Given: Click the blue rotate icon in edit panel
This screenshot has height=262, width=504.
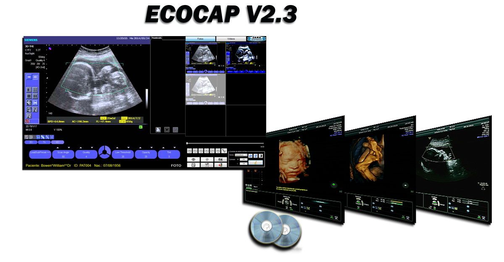Looking at the screenshot, I should (256, 156).
